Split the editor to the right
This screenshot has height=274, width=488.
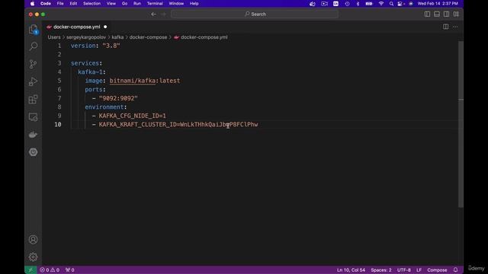[445, 27]
